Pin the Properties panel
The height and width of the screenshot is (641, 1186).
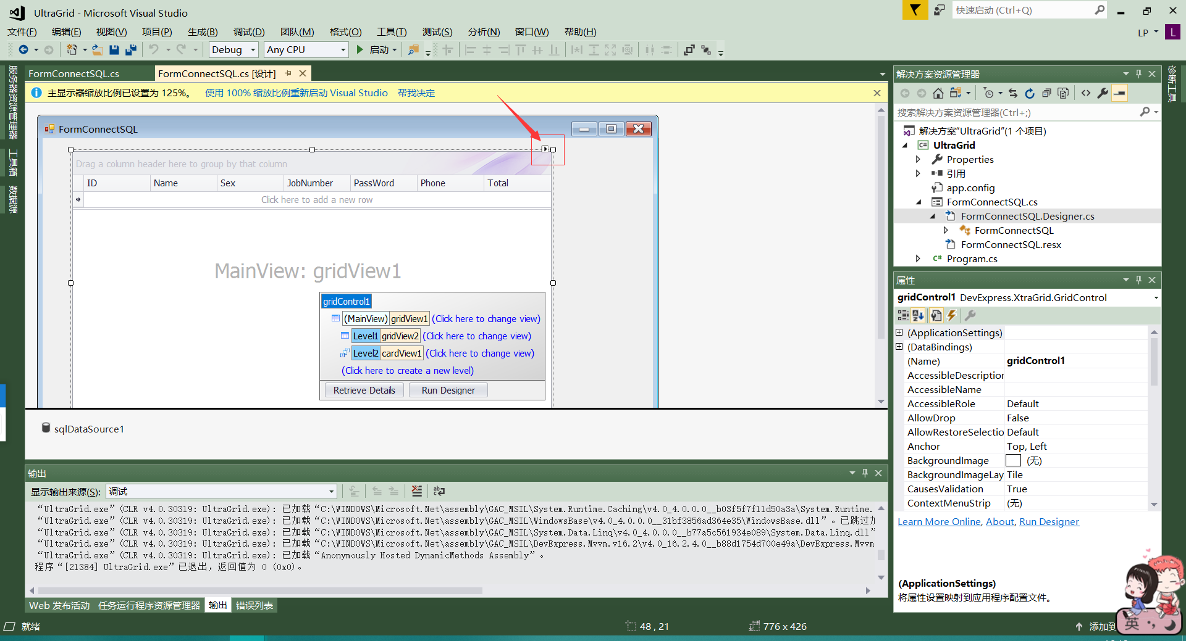1138,279
